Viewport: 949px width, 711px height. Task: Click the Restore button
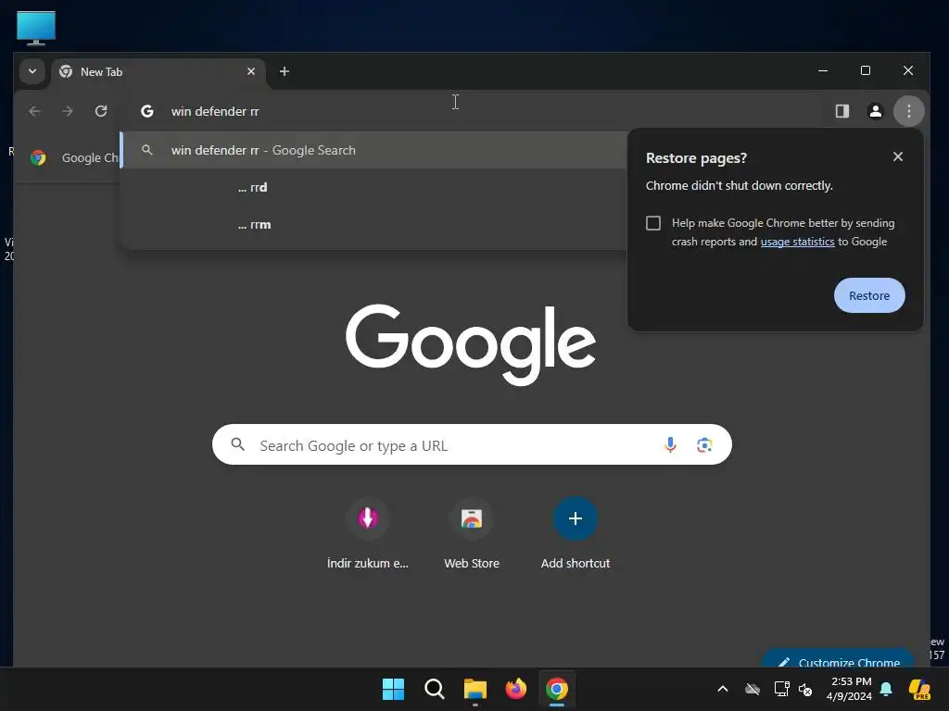(869, 295)
